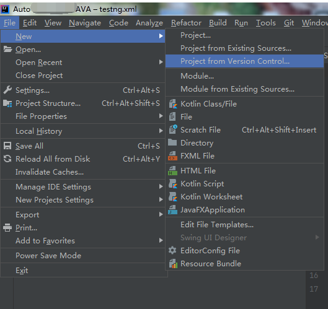Click the FXML File icon
The height and width of the screenshot is (309, 328).
tap(173, 156)
